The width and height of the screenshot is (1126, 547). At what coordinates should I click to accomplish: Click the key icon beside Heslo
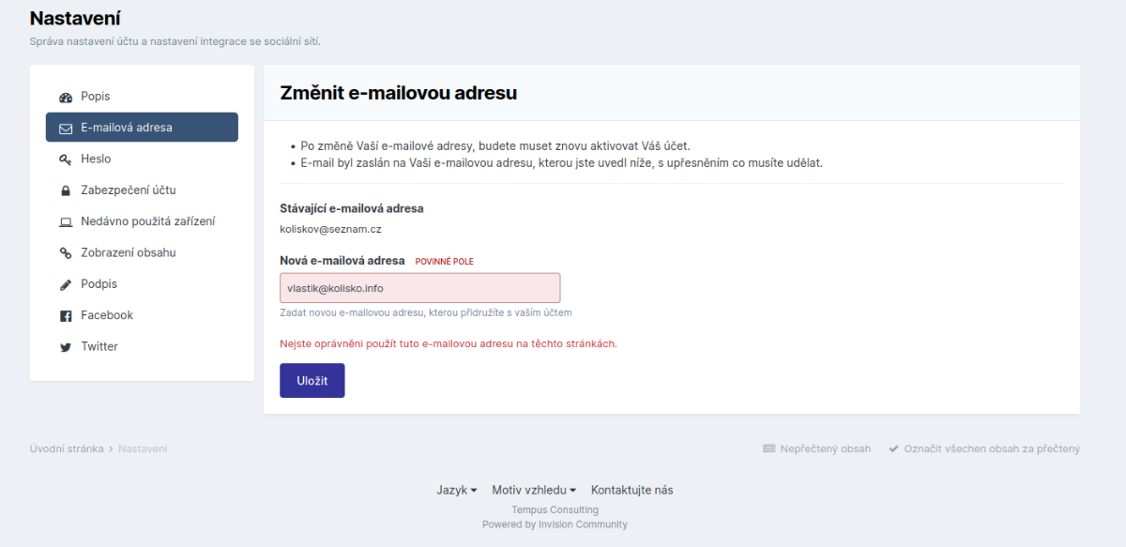point(66,160)
